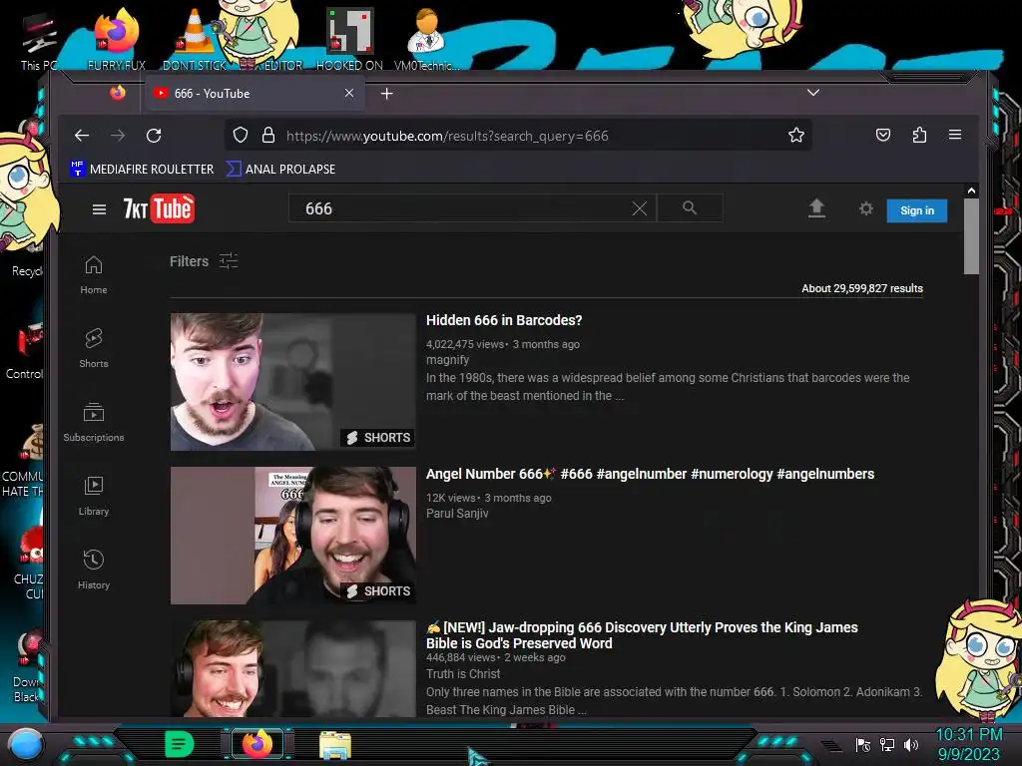This screenshot has height=766, width=1022.
Task: Open the network tray icon
Action: coord(887,744)
